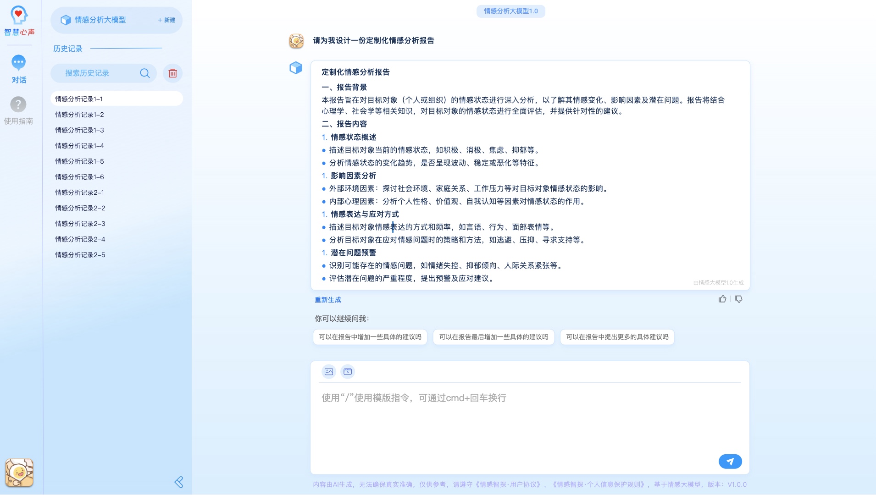Choose suggestion 可以在报告最后增加一些具体的建议吗
Viewport: 876px width, 495px height.
[x=493, y=337]
